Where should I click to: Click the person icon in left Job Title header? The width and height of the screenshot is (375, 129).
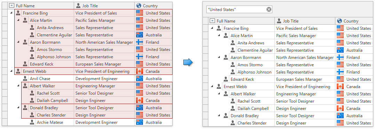pos(79,6)
